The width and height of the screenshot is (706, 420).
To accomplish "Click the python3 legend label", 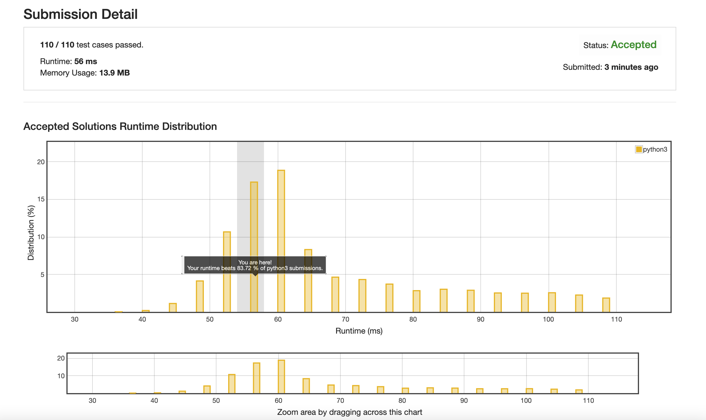I will 655,149.
